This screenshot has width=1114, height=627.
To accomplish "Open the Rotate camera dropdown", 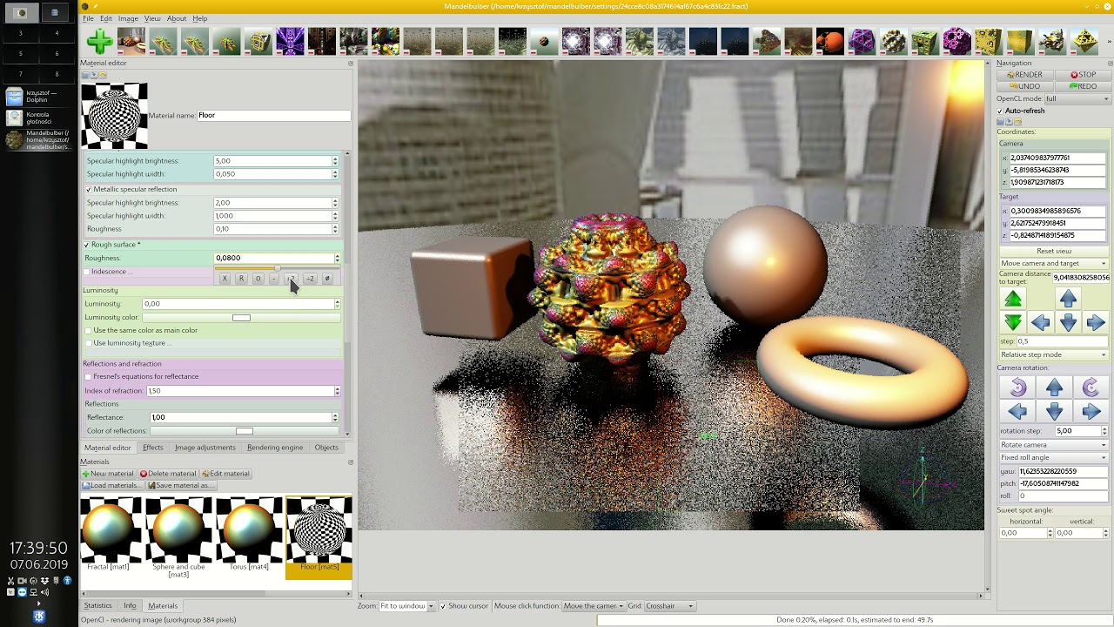I will coord(1053,445).
